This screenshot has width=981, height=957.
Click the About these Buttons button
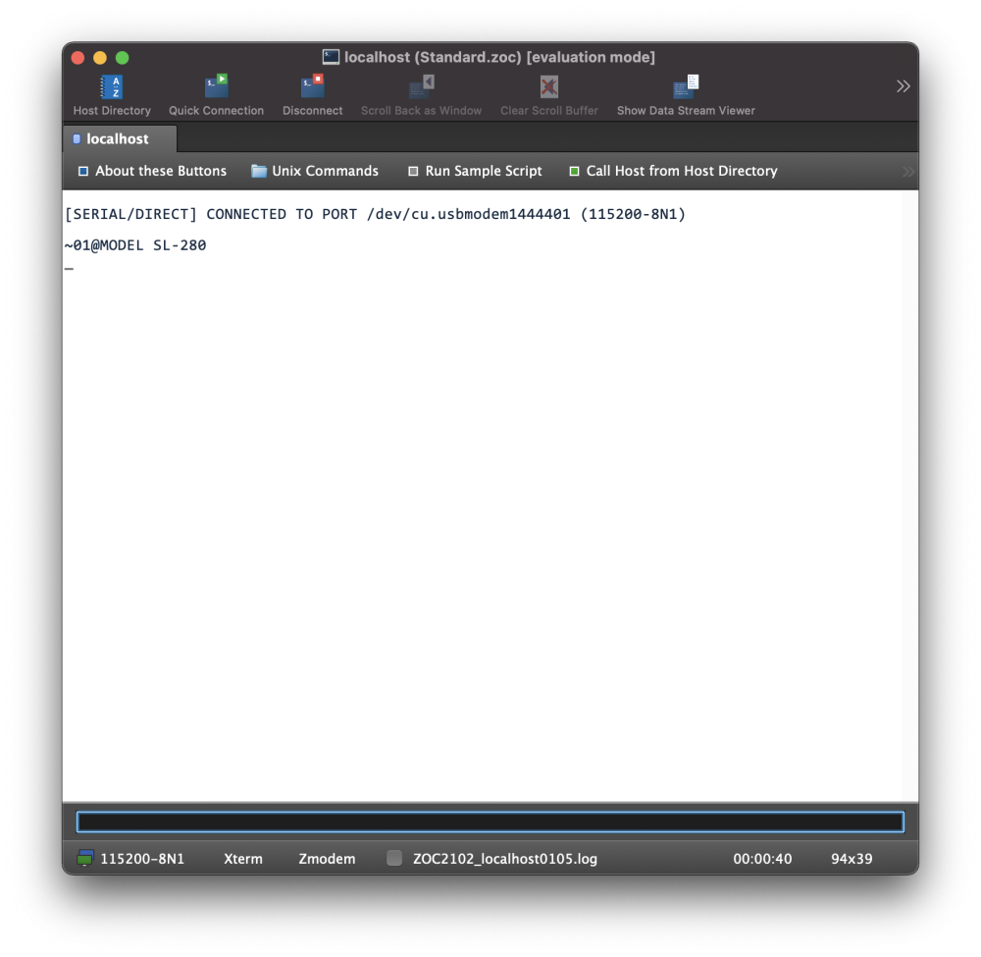[152, 171]
